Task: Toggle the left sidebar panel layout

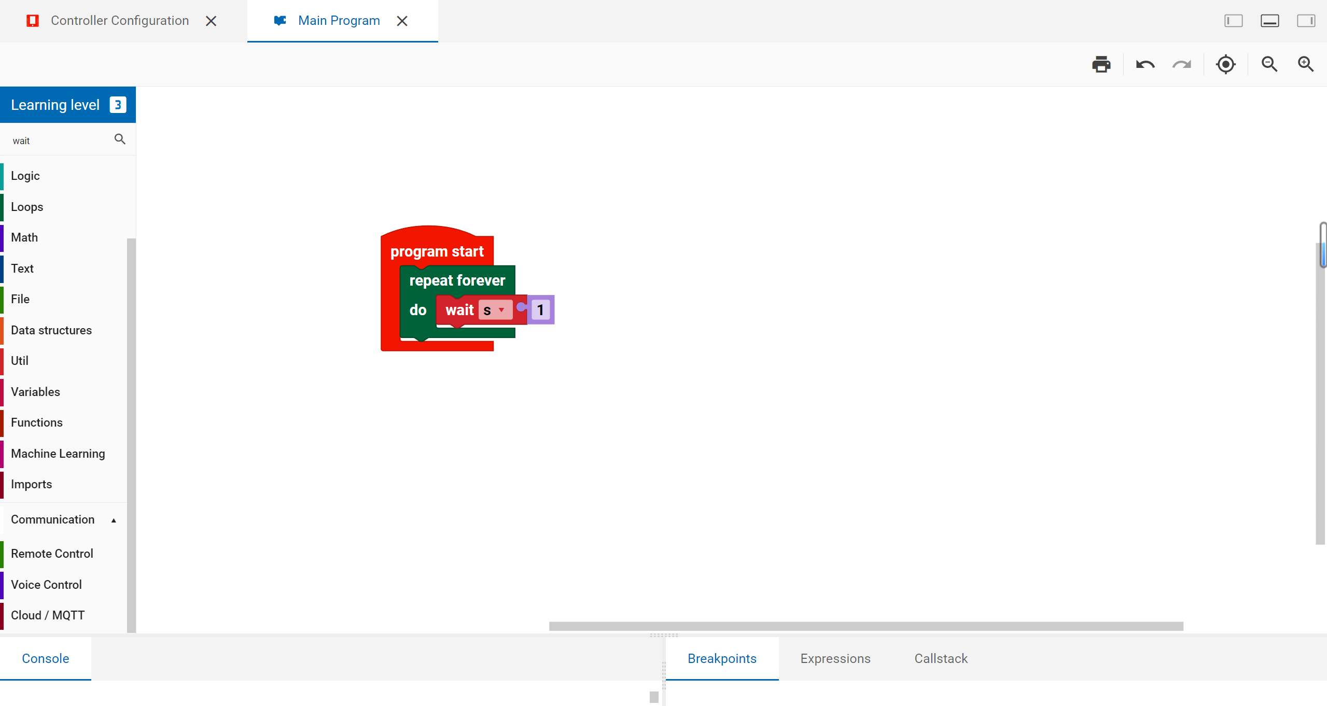Action: (x=1233, y=21)
